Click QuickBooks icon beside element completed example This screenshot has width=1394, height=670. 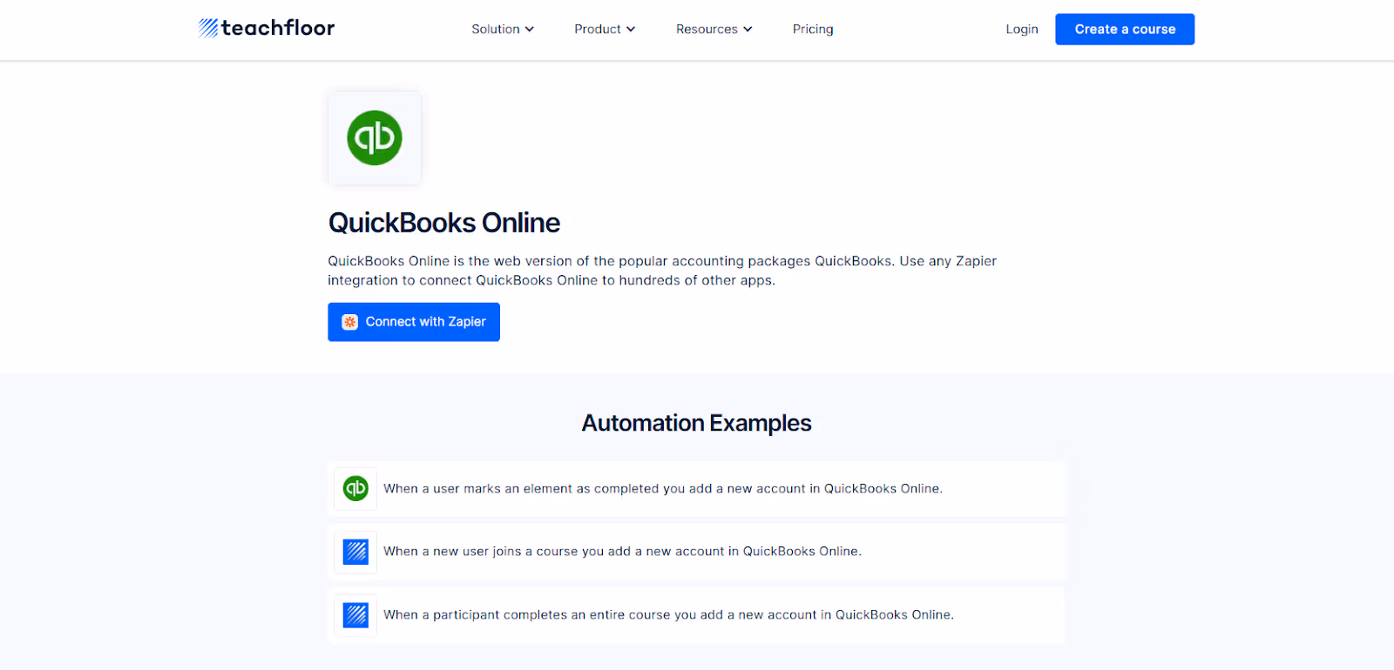click(355, 488)
